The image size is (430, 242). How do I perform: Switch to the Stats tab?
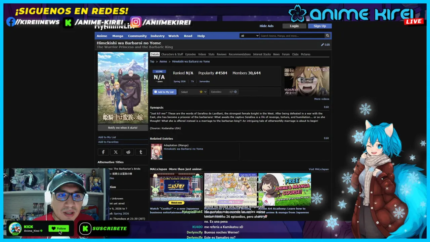pyautogui.click(x=211, y=54)
